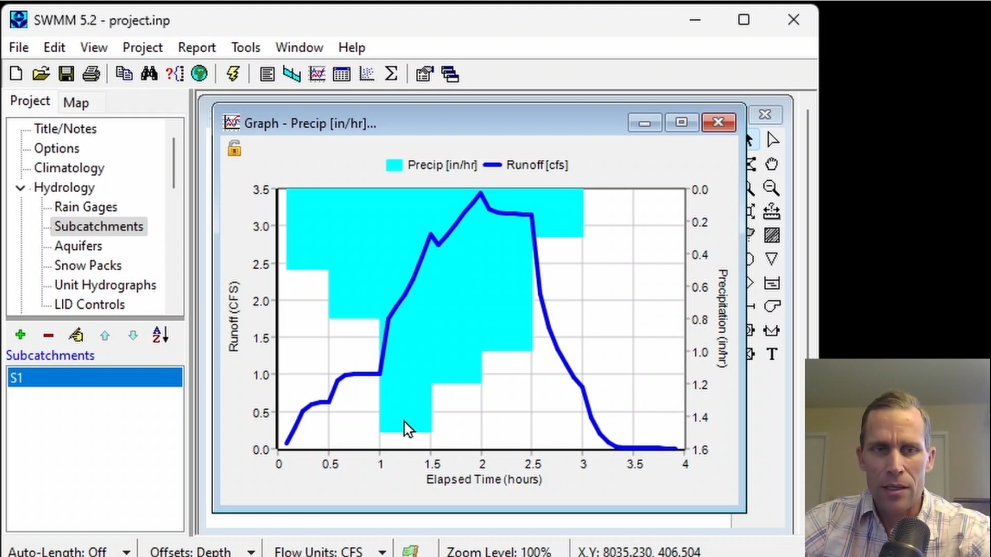
Task: Open the Flow Units CFS dropdown
Action: point(382,552)
